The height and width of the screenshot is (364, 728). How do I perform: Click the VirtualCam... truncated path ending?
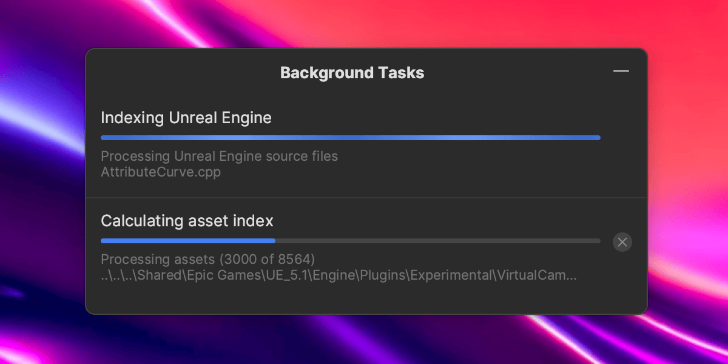[536, 275]
